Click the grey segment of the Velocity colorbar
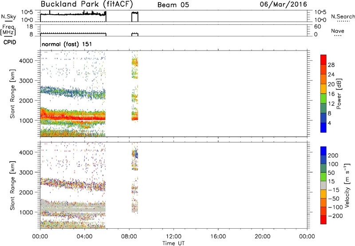This screenshot has height=246, width=355. pyautogui.click(x=323, y=185)
